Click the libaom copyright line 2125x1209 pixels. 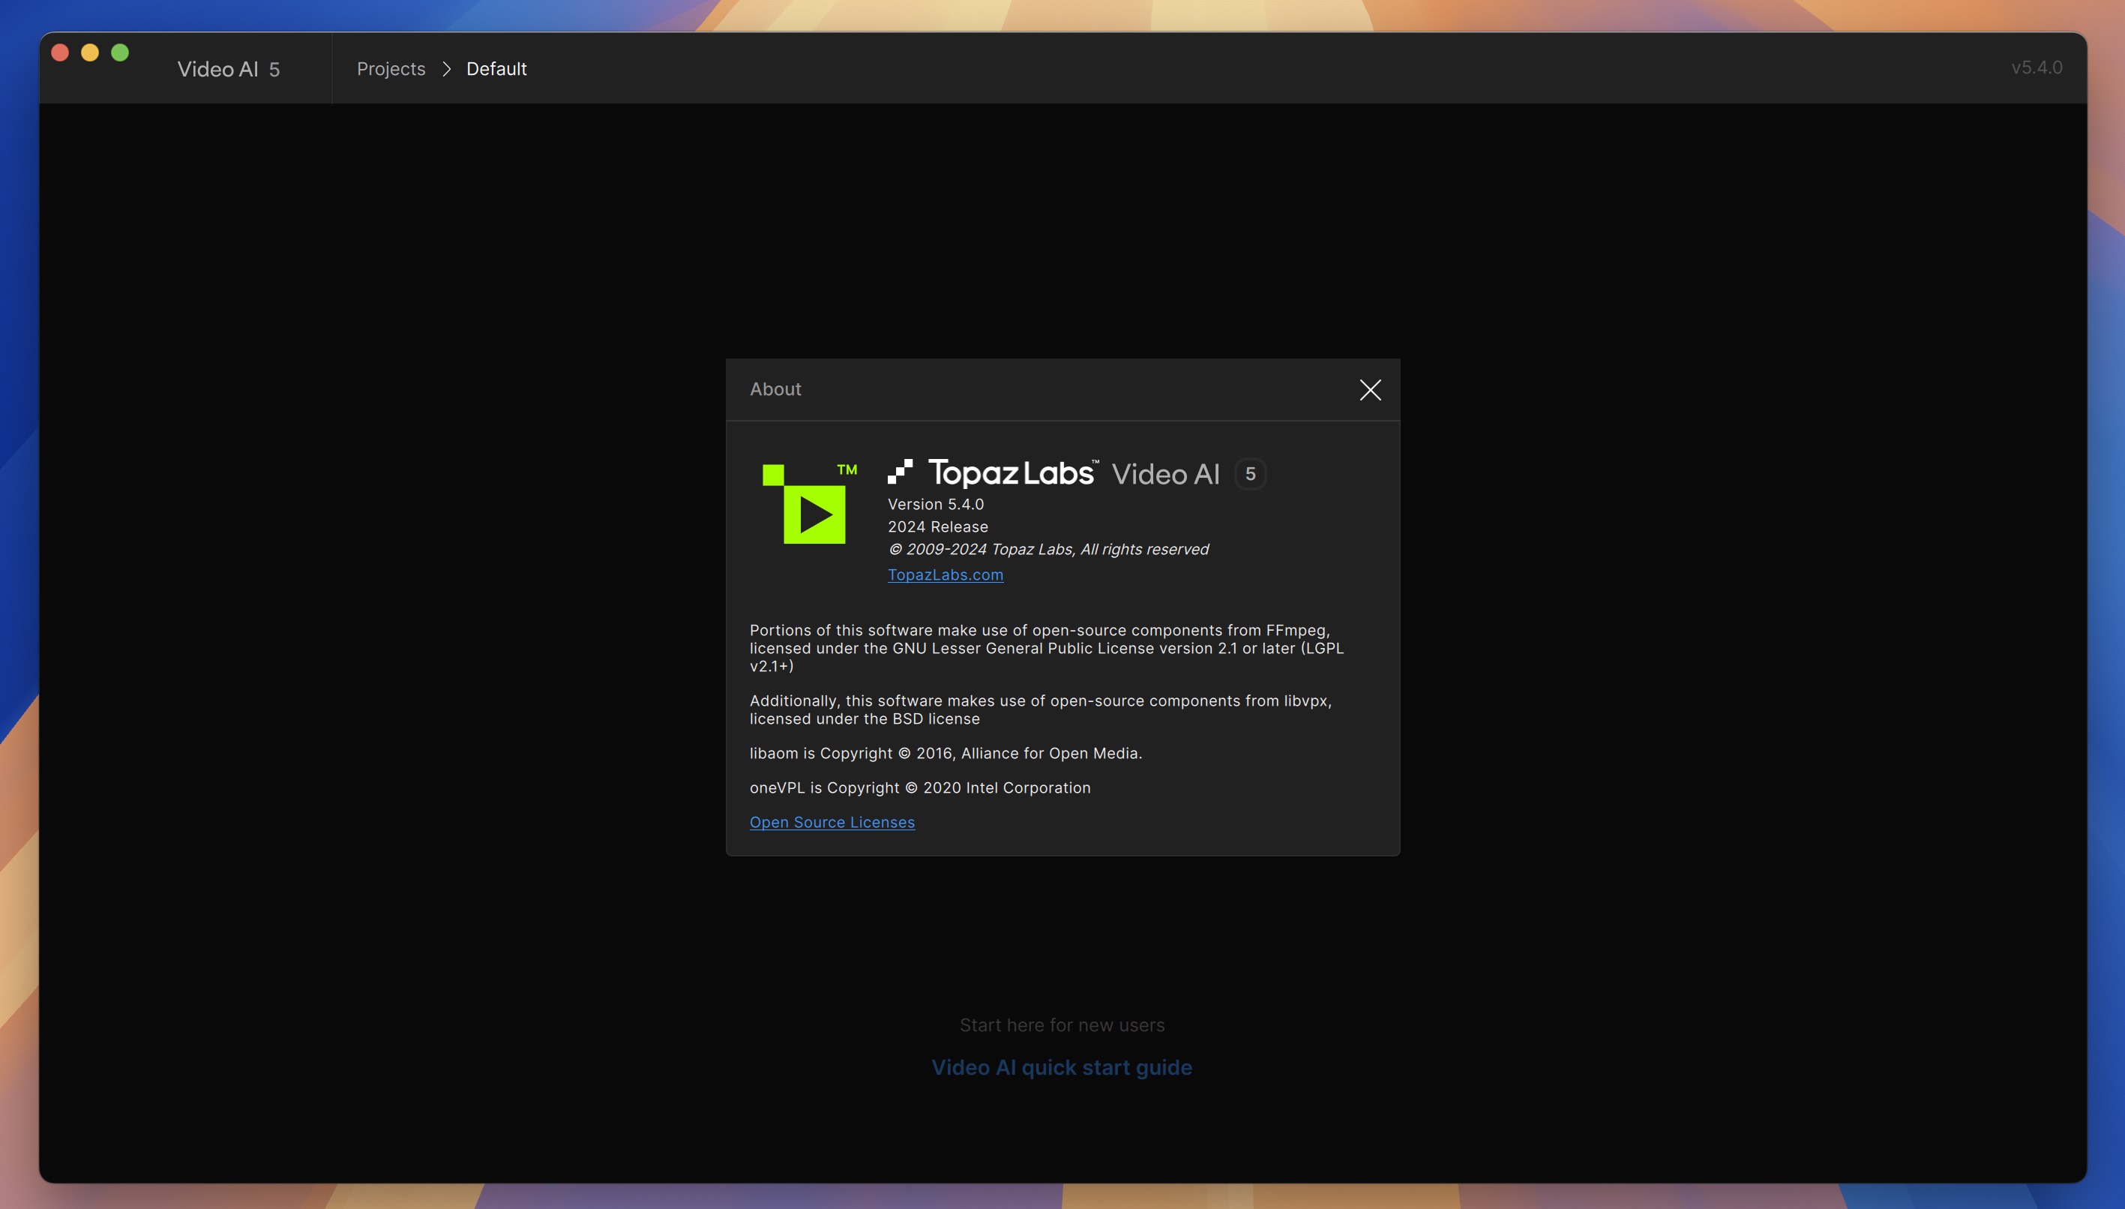coord(946,753)
